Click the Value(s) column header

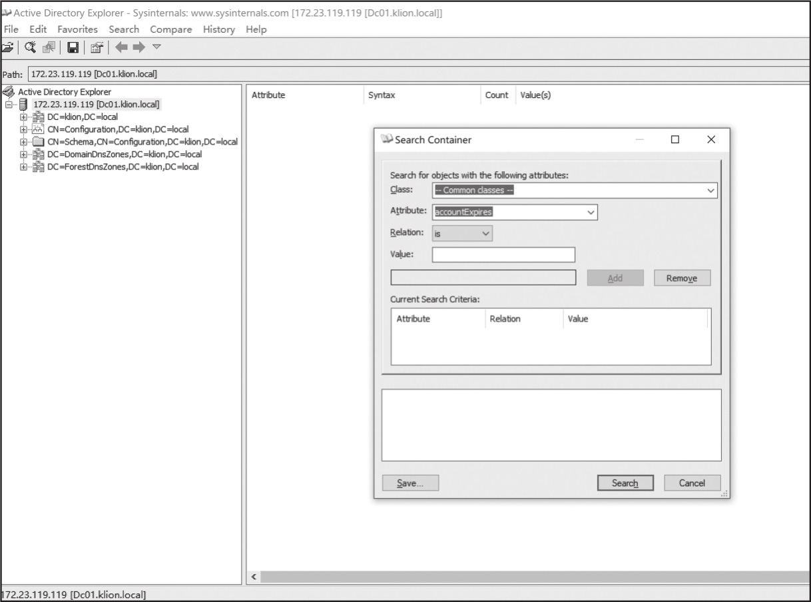[x=535, y=95]
